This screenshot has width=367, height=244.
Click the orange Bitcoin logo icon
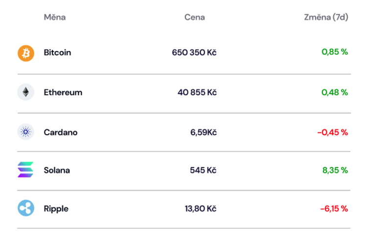25,53
